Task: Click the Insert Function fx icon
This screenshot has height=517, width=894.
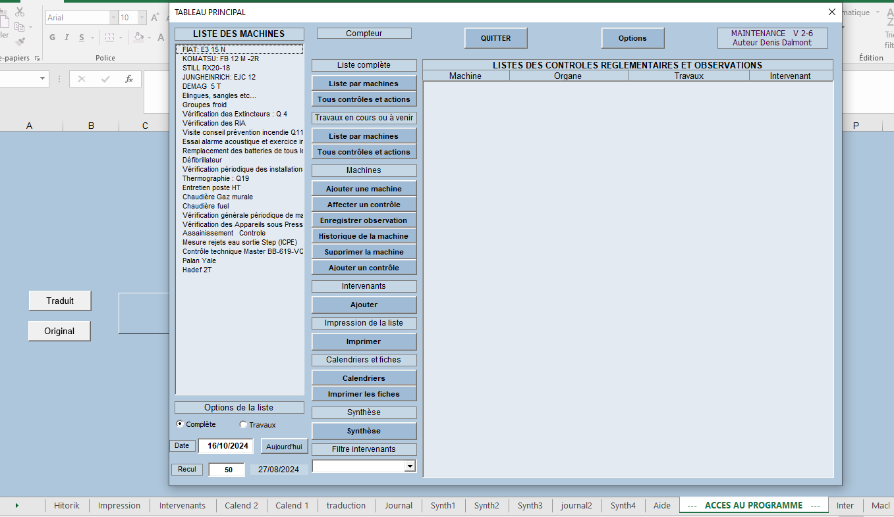Action: (x=129, y=79)
